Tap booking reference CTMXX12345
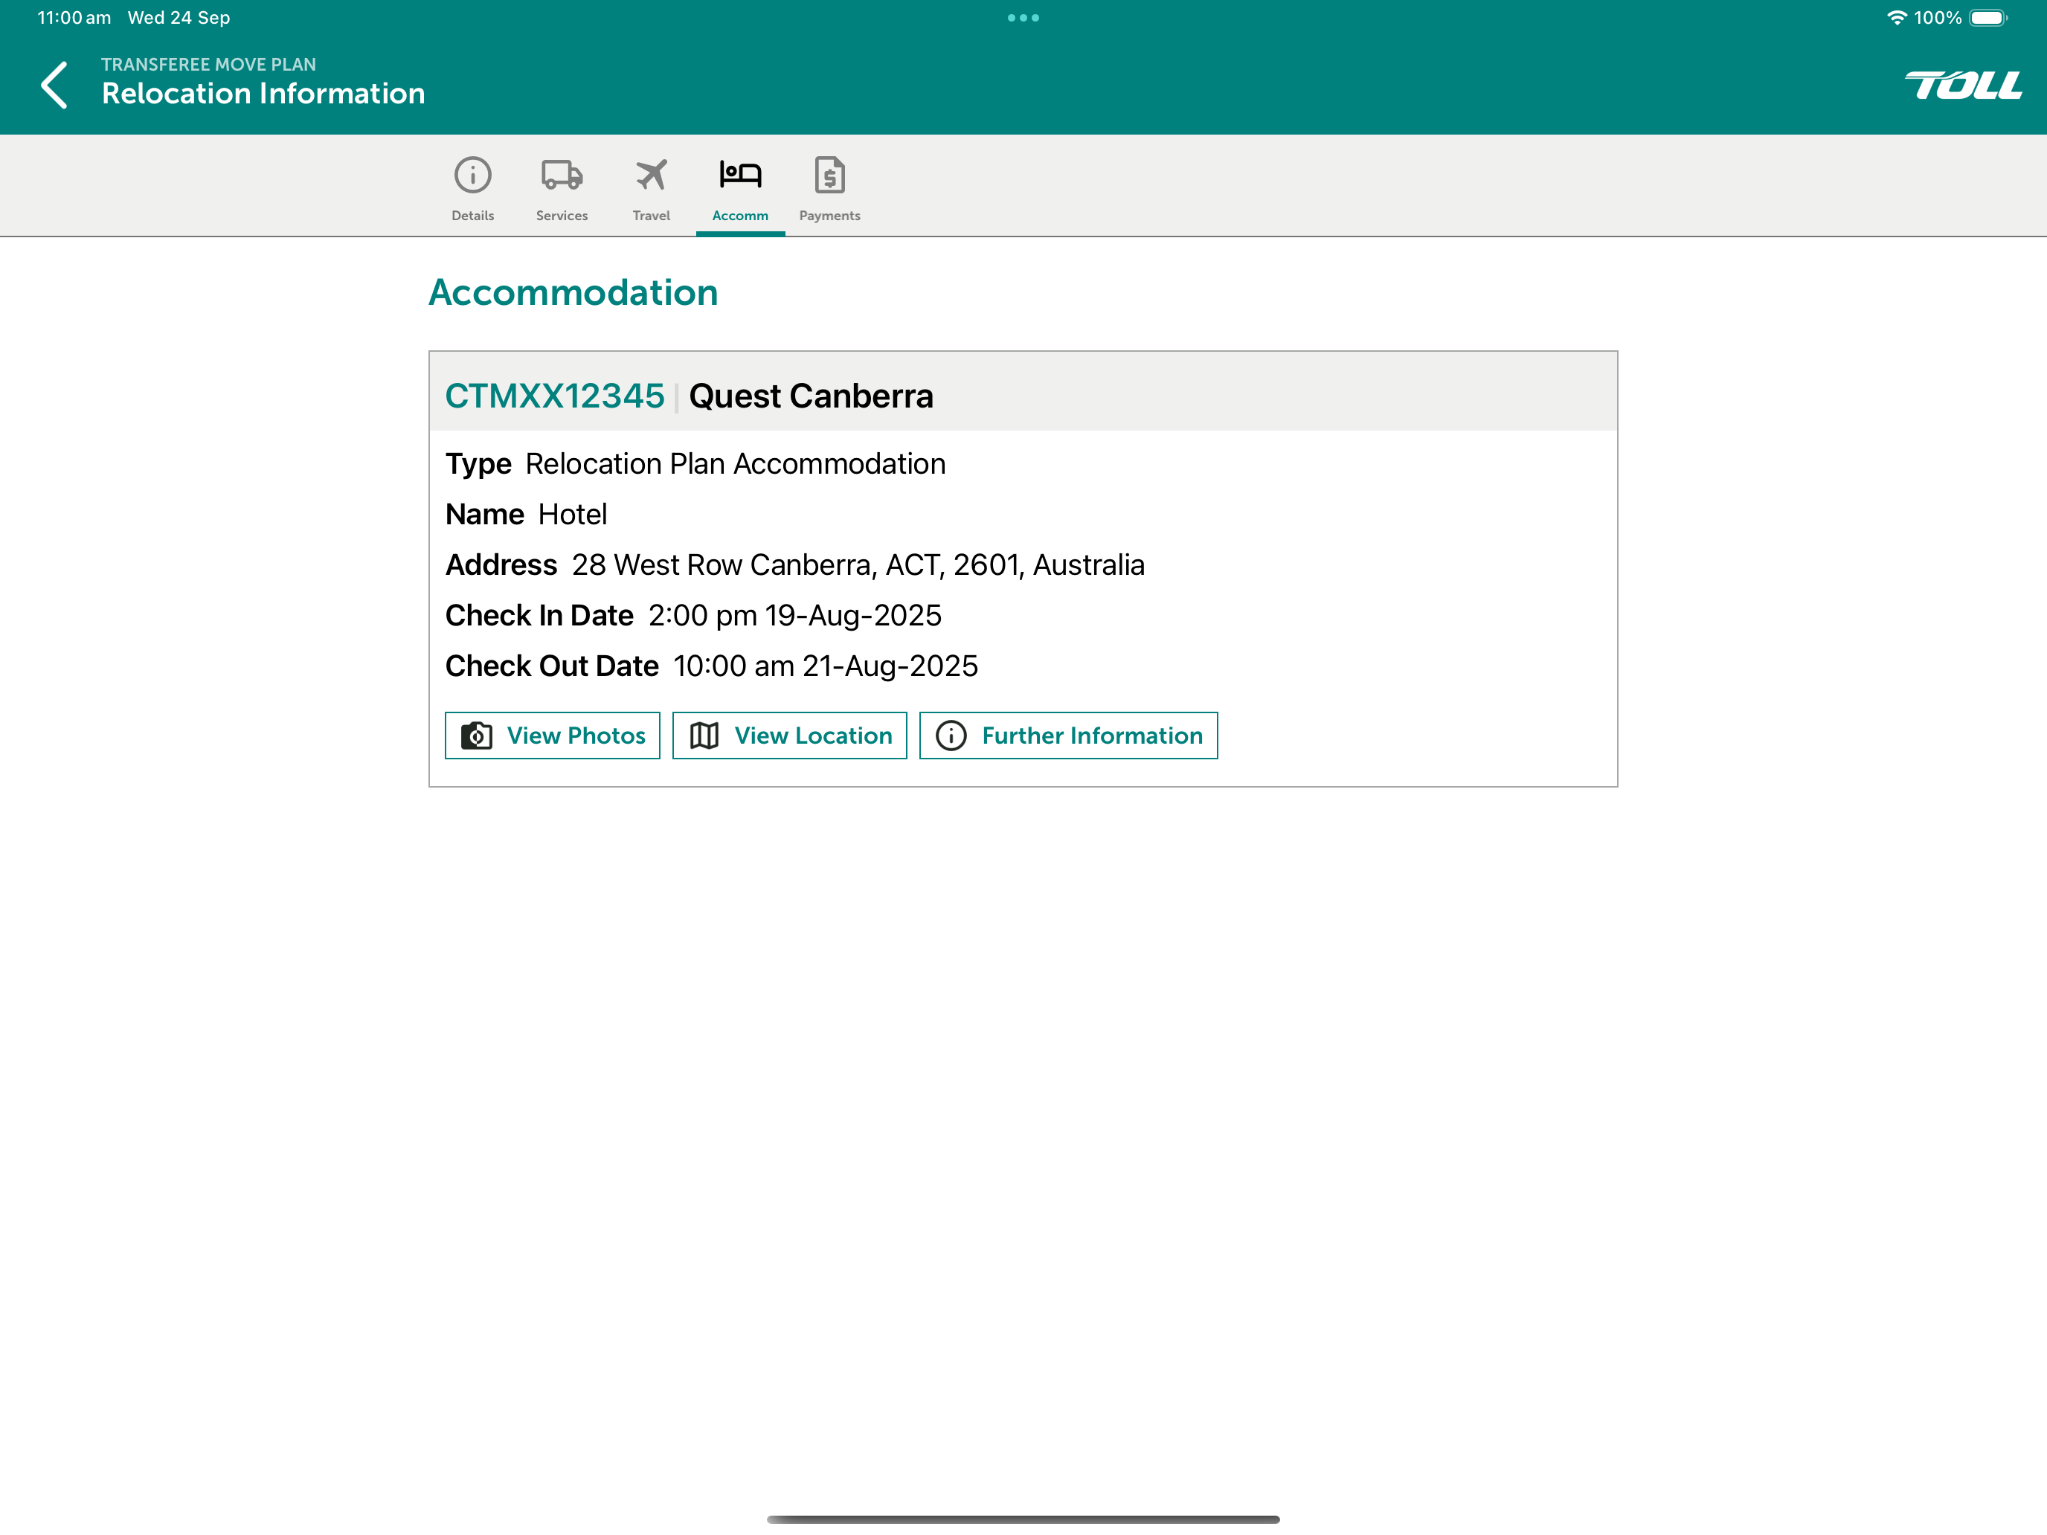The height and width of the screenshot is (1535, 2047). (555, 396)
